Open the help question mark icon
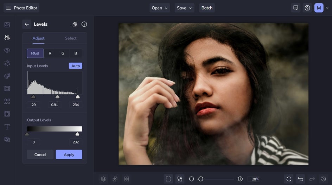 [x=307, y=8]
